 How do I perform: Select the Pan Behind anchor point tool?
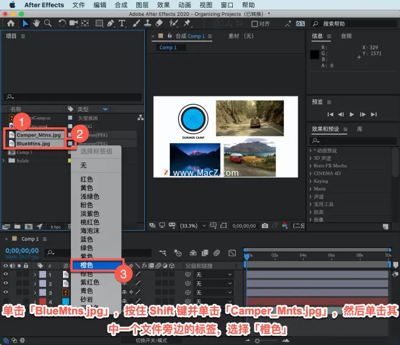[85, 24]
